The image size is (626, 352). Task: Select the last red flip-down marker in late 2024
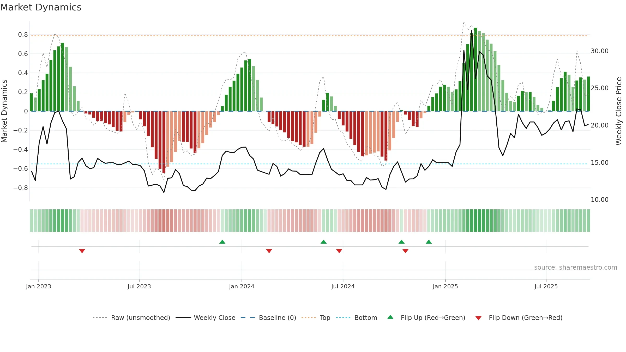pyautogui.click(x=405, y=251)
